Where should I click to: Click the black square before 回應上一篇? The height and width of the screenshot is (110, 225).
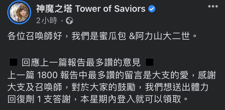pyautogui.click(x=13, y=62)
